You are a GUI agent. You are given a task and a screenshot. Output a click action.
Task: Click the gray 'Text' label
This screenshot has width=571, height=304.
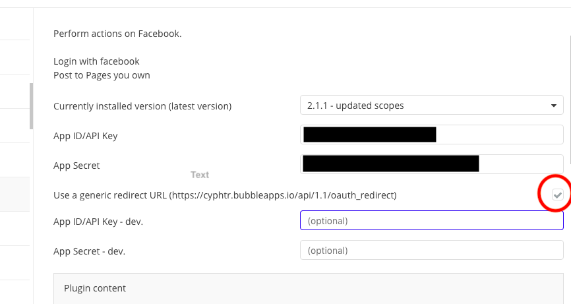pyautogui.click(x=200, y=175)
